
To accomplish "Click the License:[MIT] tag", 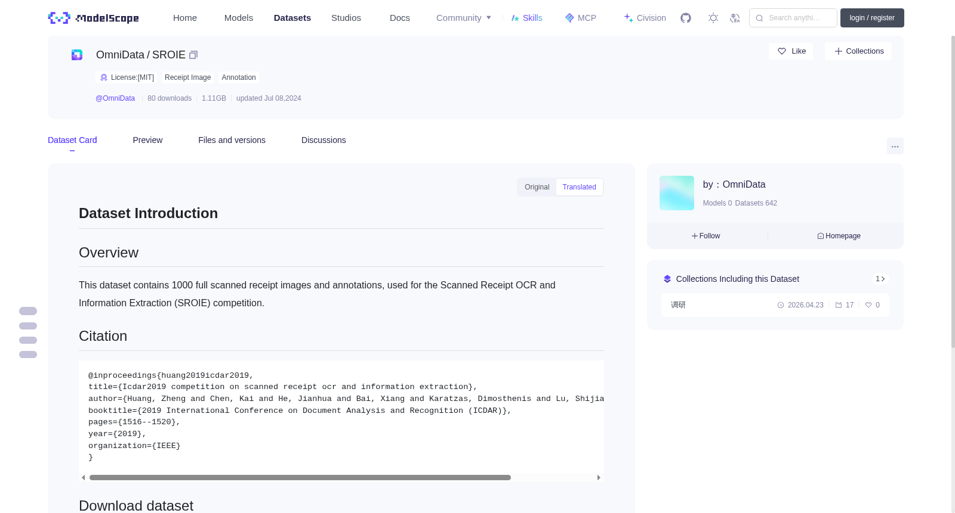I will [x=127, y=77].
